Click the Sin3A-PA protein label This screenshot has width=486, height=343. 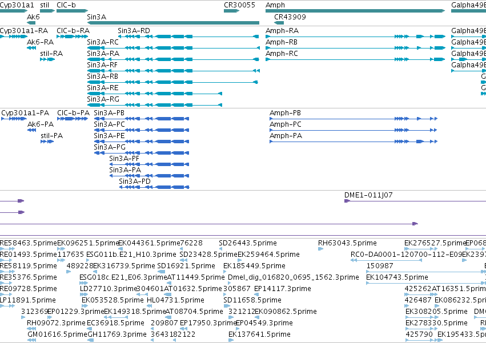[125, 171]
